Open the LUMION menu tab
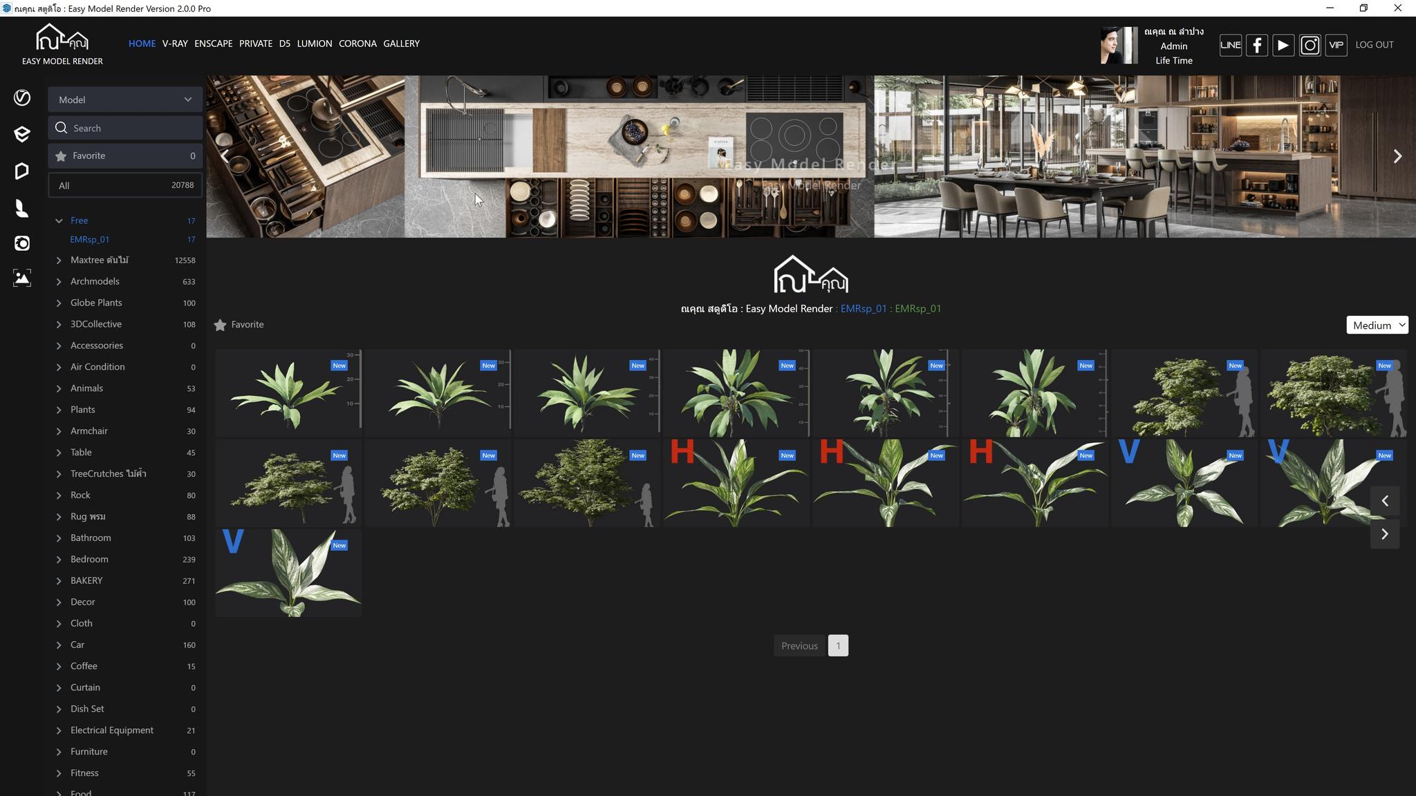 pos(315,44)
